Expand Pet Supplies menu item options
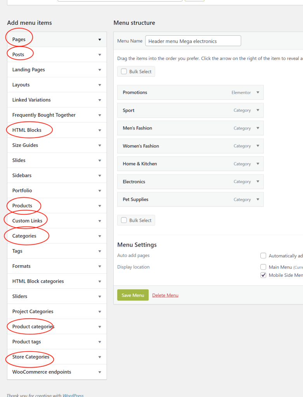303x397 pixels. pyautogui.click(x=258, y=200)
